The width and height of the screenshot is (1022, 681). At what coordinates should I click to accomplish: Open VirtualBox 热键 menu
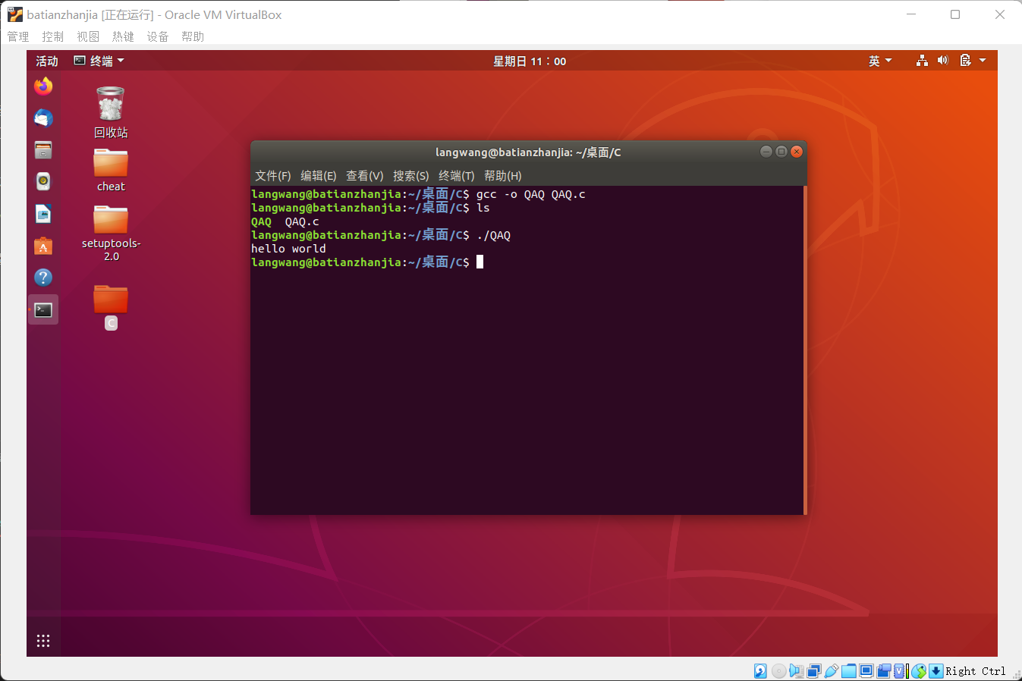(123, 36)
